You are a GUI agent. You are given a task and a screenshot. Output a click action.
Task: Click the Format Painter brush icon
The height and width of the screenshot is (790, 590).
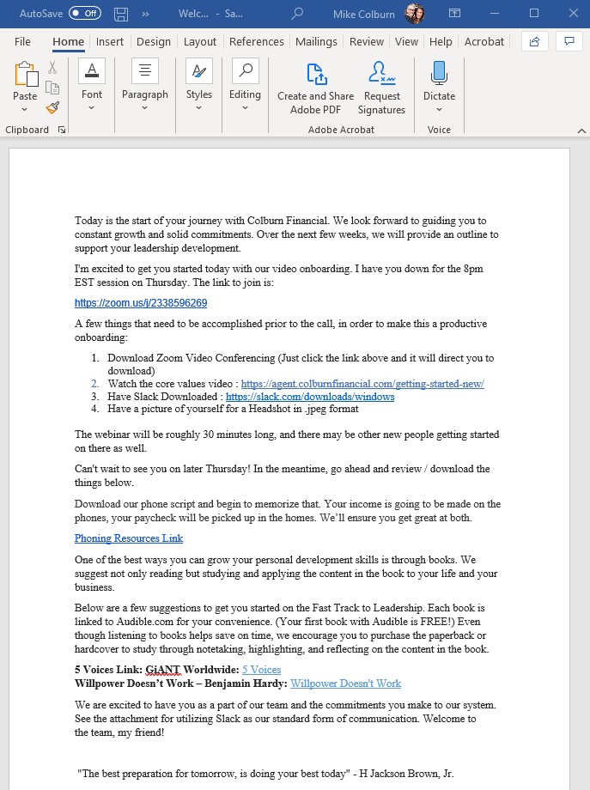point(52,107)
